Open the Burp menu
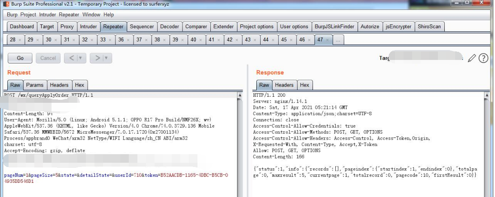495x197 pixels. click(12, 15)
